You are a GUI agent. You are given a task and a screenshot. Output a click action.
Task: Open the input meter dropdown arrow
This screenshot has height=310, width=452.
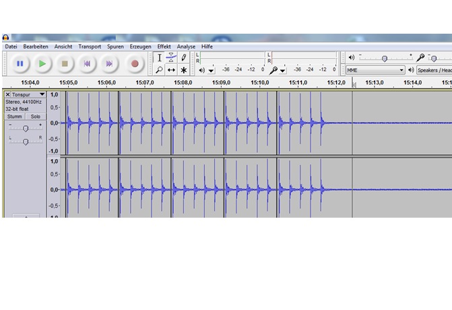(282, 70)
